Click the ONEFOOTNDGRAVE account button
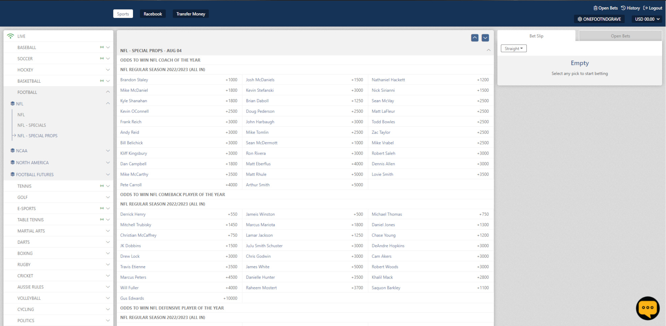 (599, 19)
